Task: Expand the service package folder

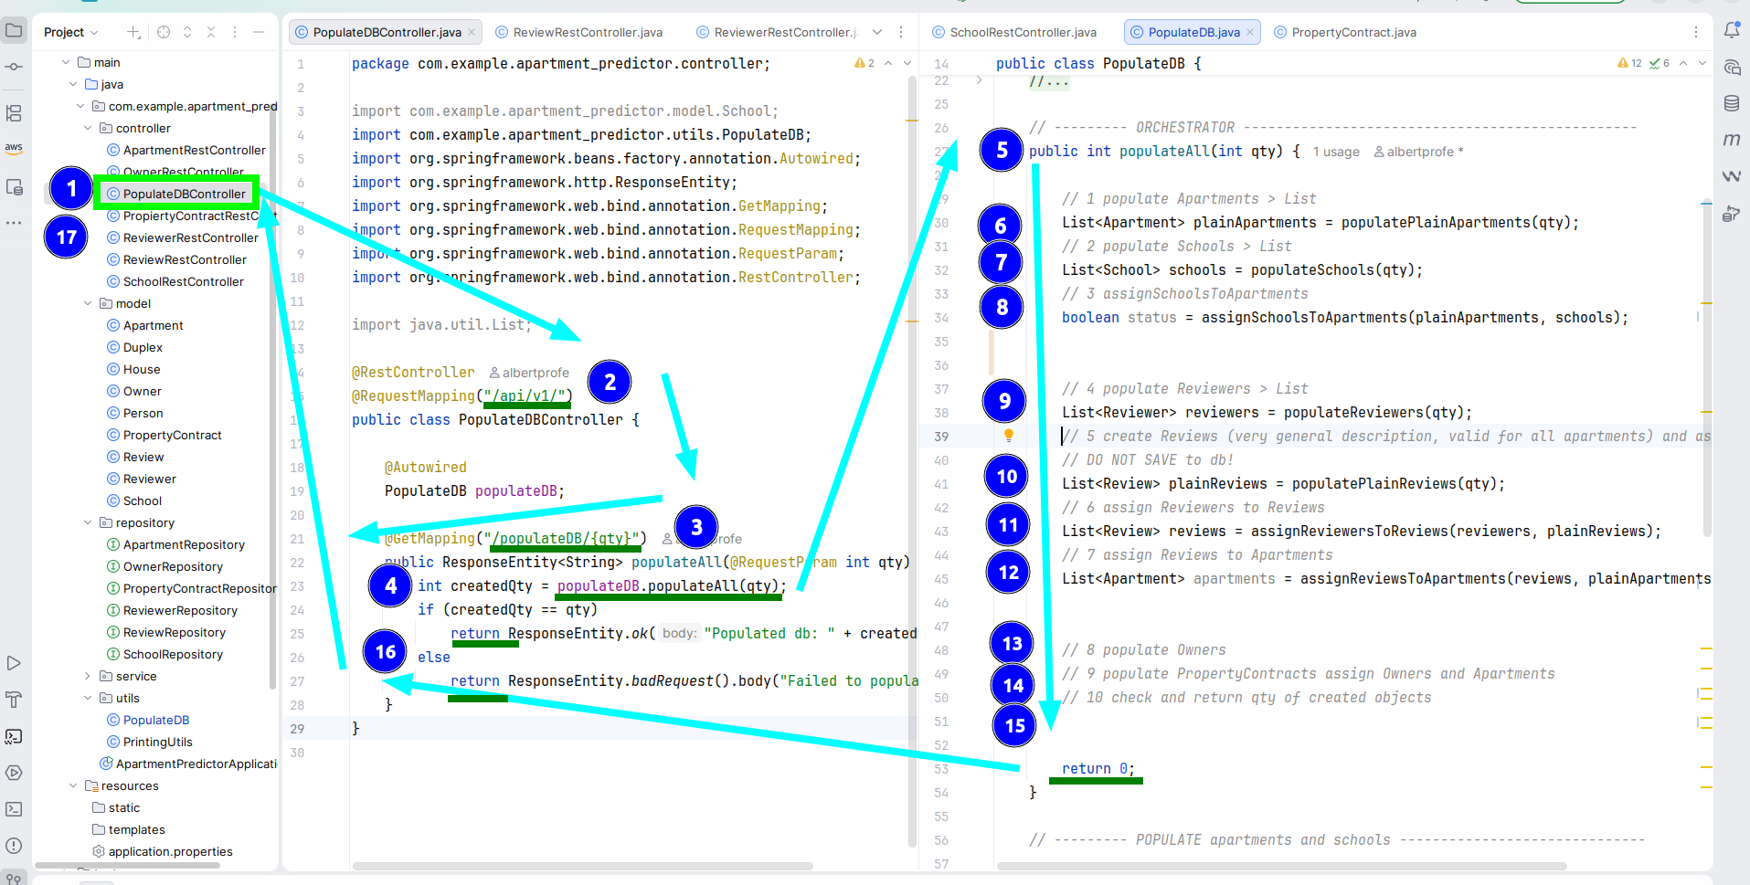Action: (x=88, y=677)
